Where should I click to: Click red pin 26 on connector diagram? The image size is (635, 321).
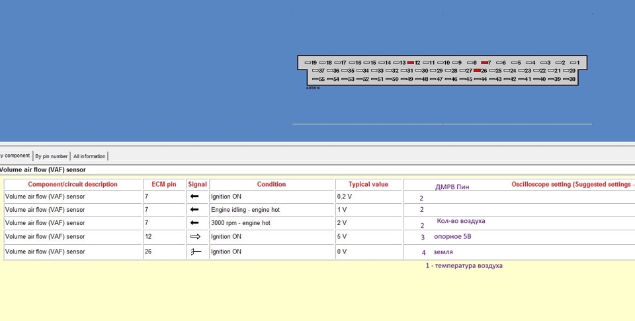tap(477, 71)
